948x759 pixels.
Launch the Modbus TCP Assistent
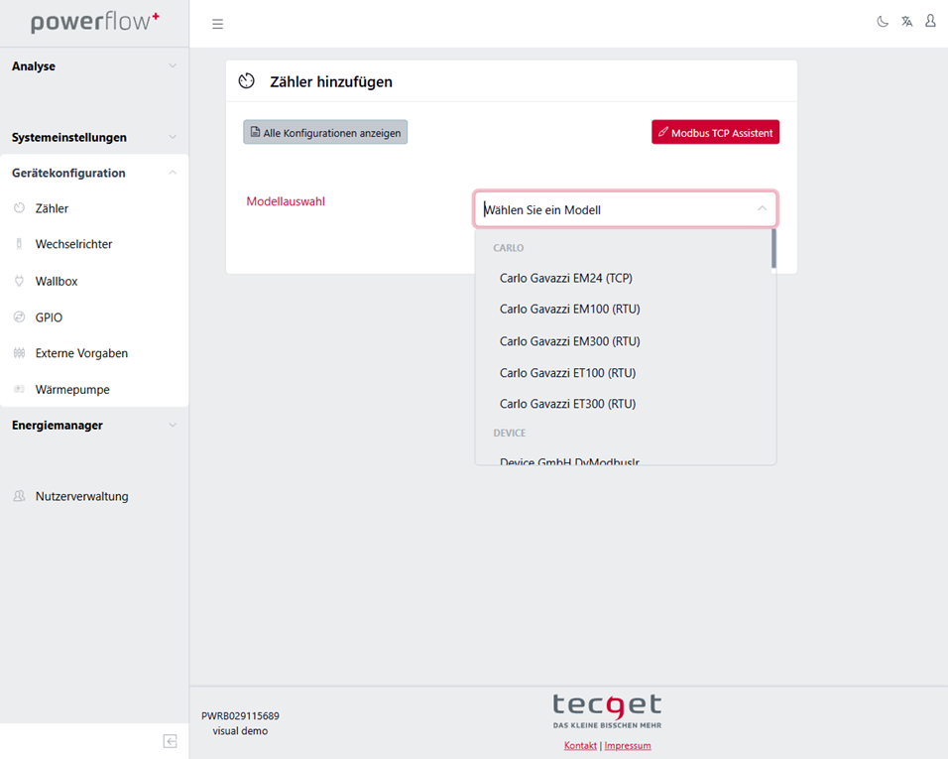[x=715, y=132]
